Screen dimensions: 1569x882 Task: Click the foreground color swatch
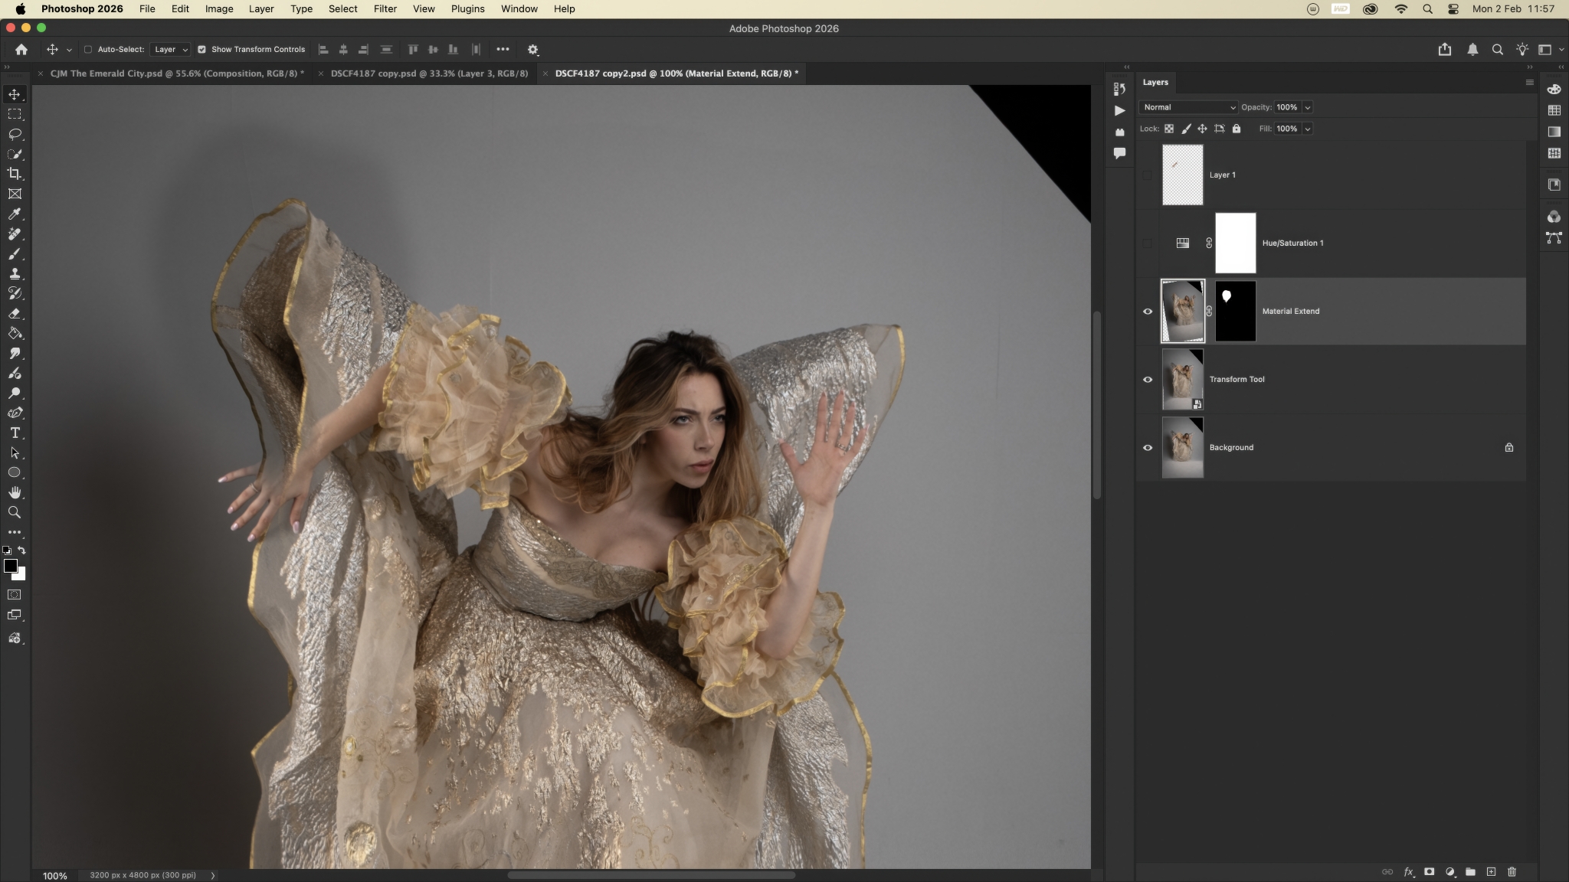10,566
